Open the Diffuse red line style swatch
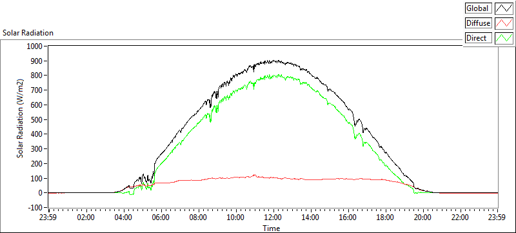The height and width of the screenshot is (233, 516). (x=504, y=23)
